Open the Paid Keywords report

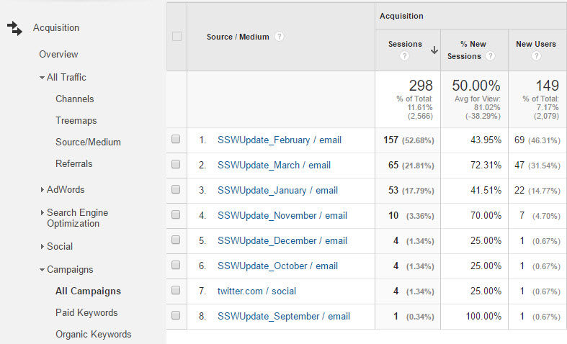(x=86, y=313)
